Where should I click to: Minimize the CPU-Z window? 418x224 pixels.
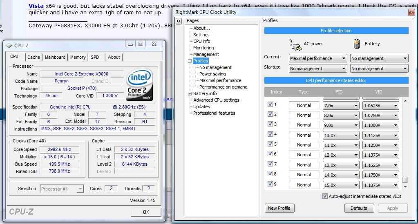click(130, 44)
